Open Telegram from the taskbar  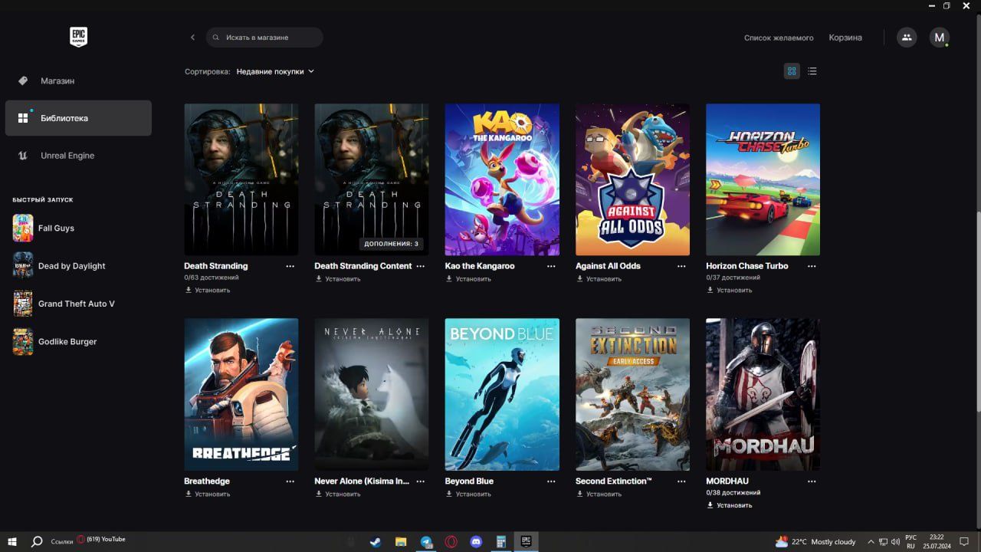pos(426,541)
